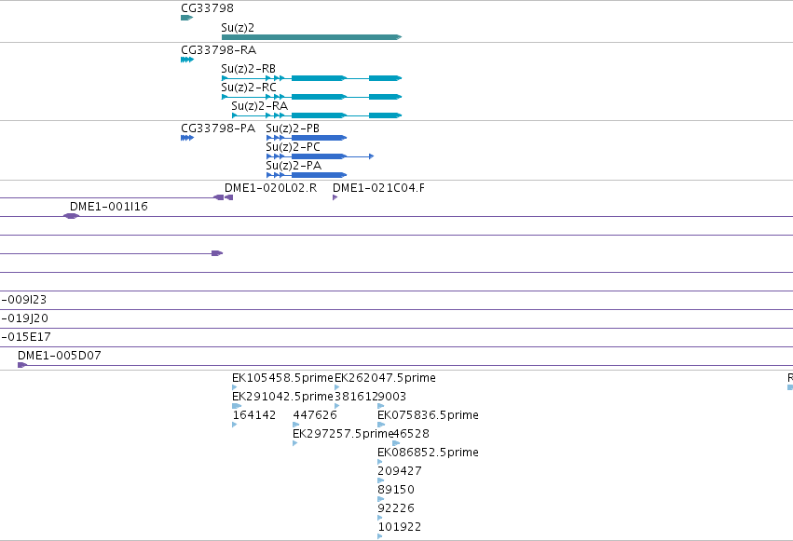793x541 pixels.
Task: Select the Su(z)2-PA protein feature
Action: click(307, 175)
